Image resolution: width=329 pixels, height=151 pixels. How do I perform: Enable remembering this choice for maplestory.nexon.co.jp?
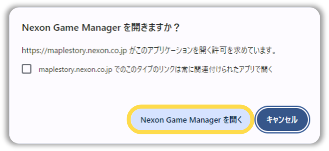coord(27,69)
